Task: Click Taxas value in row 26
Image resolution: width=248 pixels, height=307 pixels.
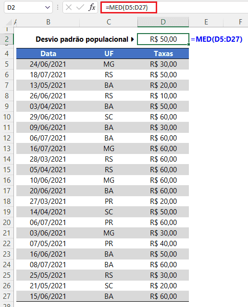Action: [163, 286]
